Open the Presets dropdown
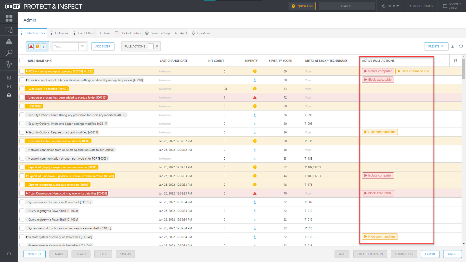The image size is (466, 262). coord(436,46)
